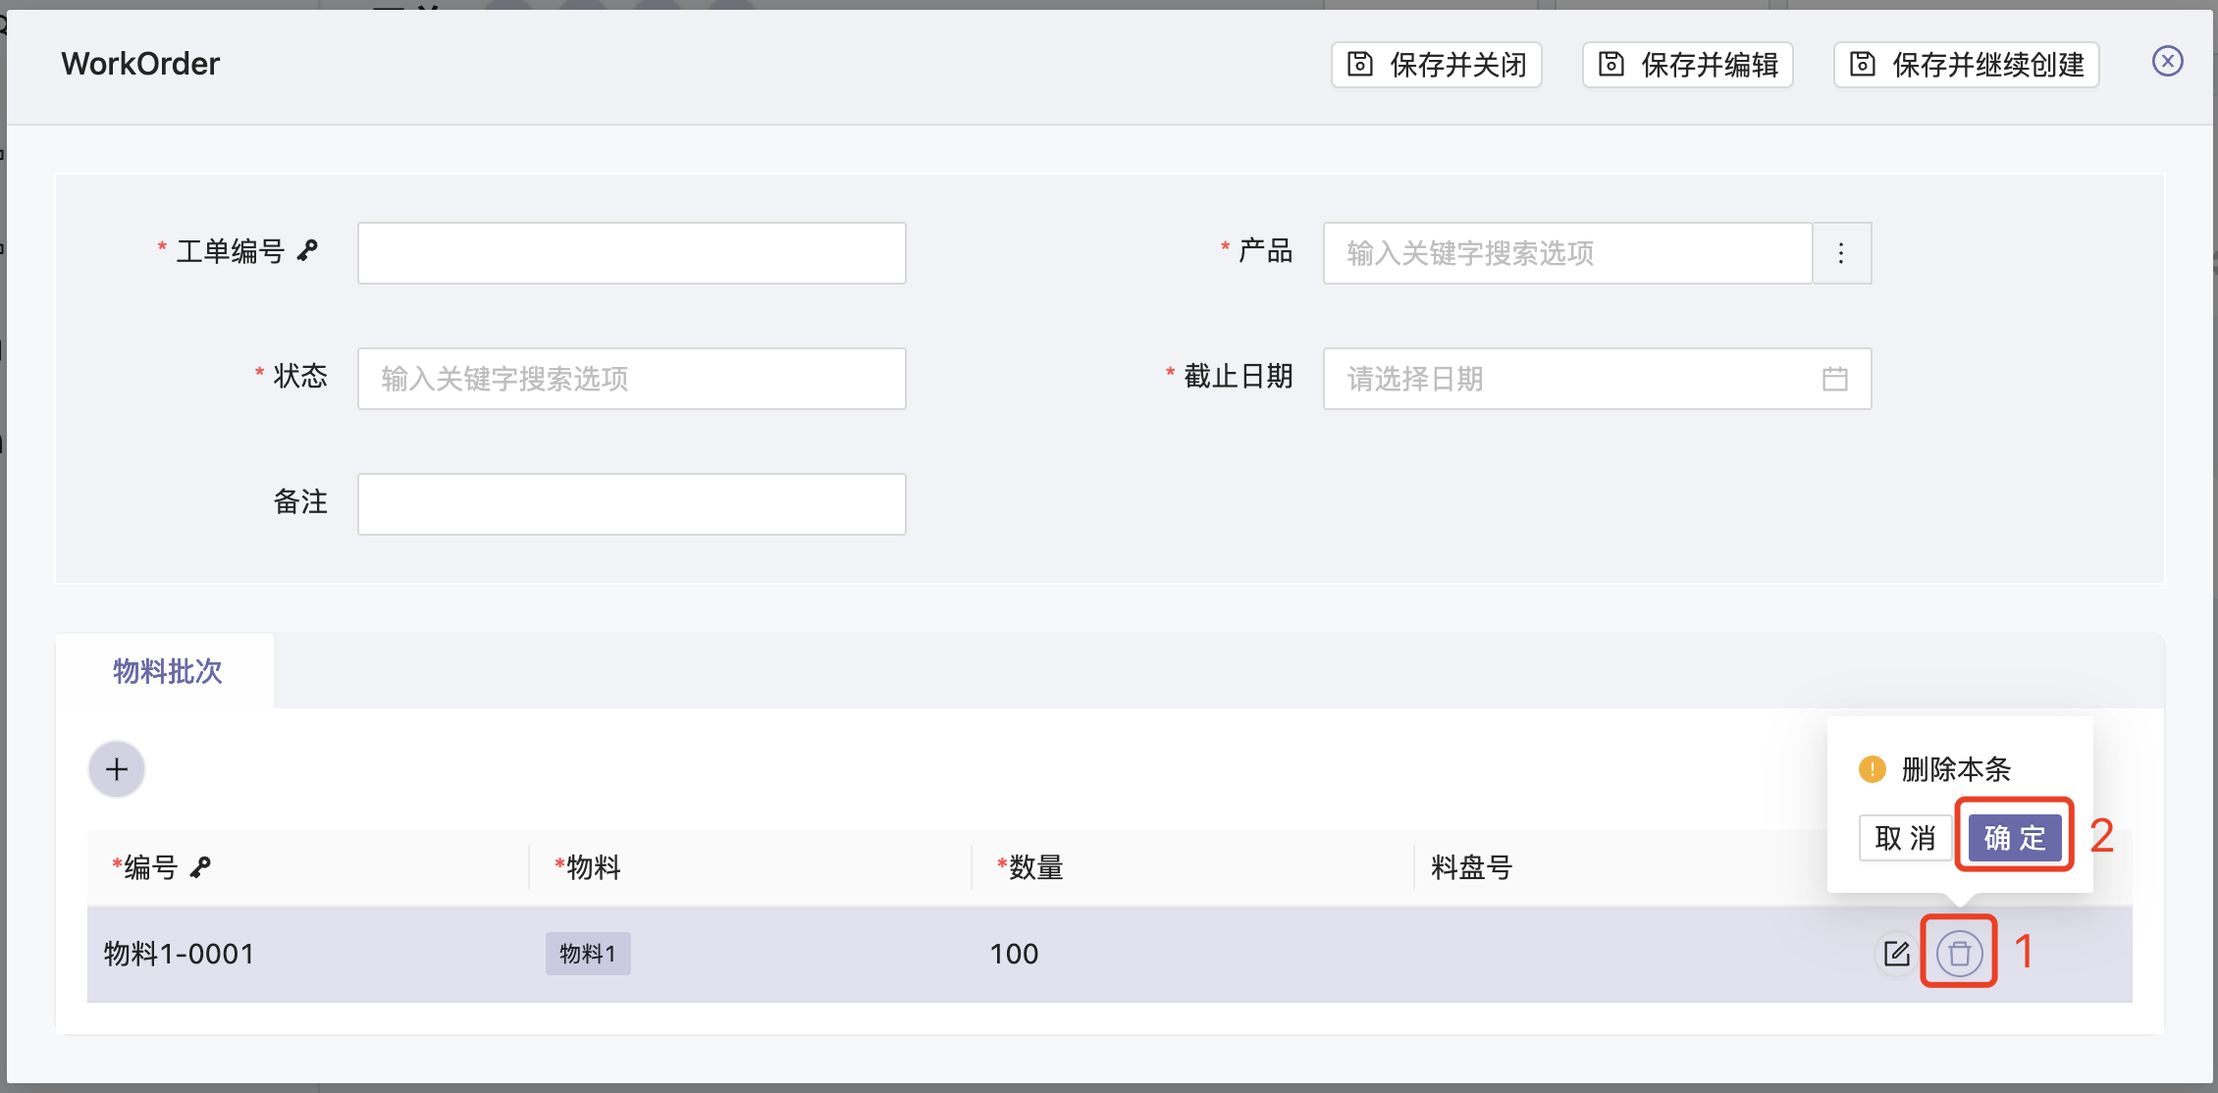Confirm deletion with 确定 button
The width and height of the screenshot is (2218, 1093).
pyautogui.click(x=2014, y=837)
